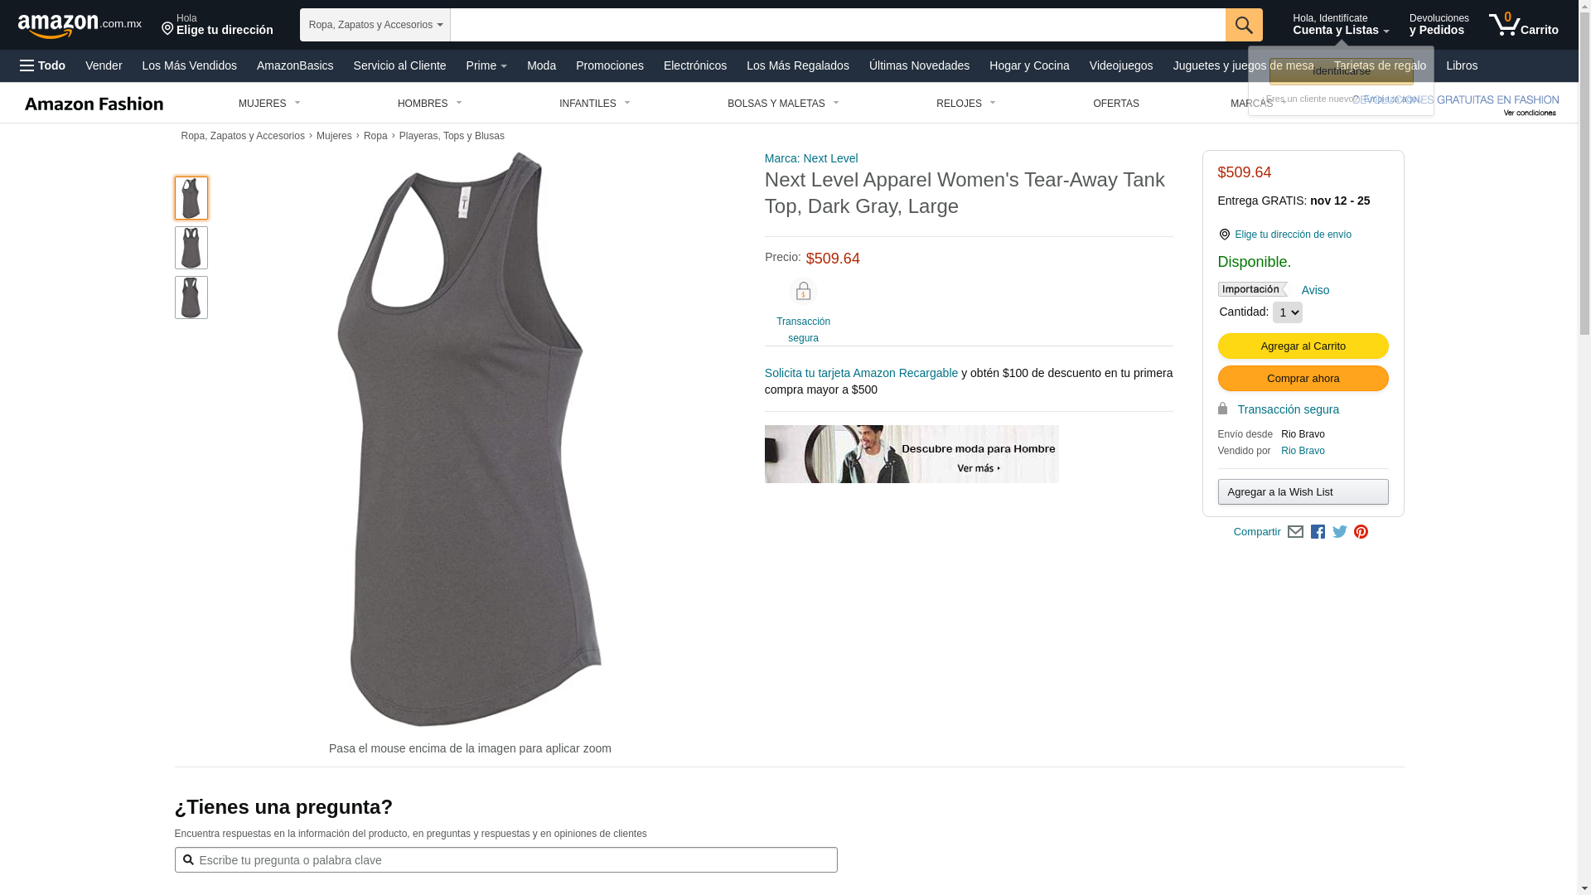
Task: Select the third tank top thumbnail
Action: pos(191,298)
